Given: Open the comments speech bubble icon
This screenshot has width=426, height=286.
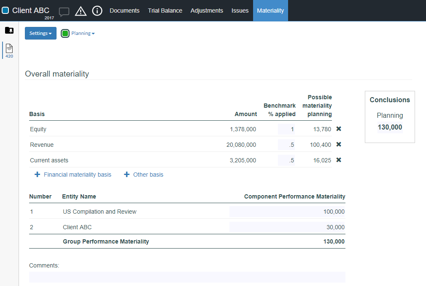Looking at the screenshot, I should [64, 11].
